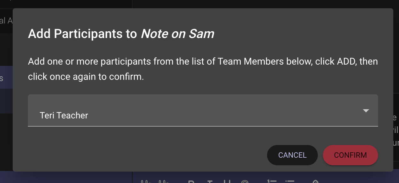The image size is (399, 183).
Task: Apply Heading 2 from the editor toolbar
Action: coord(164,182)
